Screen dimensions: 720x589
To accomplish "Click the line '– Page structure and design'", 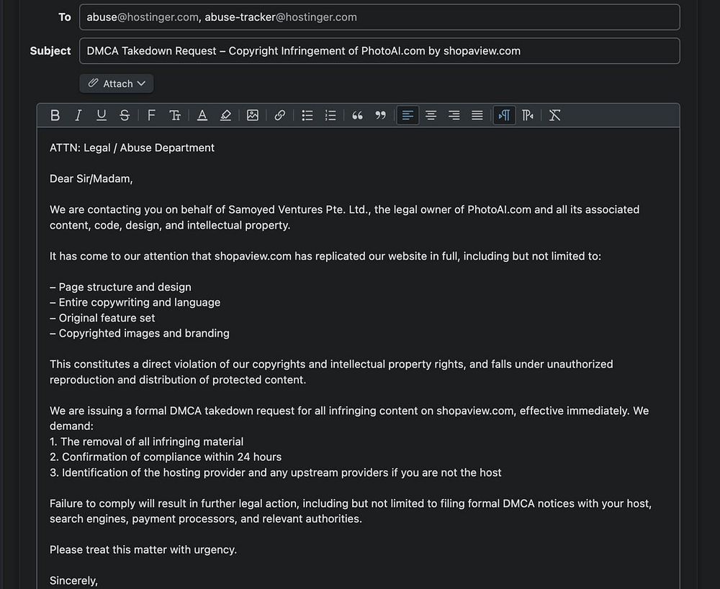I will click(x=120, y=287).
